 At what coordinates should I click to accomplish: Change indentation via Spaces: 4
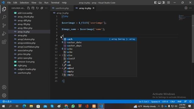(156, 102)
